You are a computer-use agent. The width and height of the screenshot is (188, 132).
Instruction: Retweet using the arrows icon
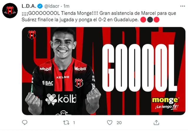(66, 123)
